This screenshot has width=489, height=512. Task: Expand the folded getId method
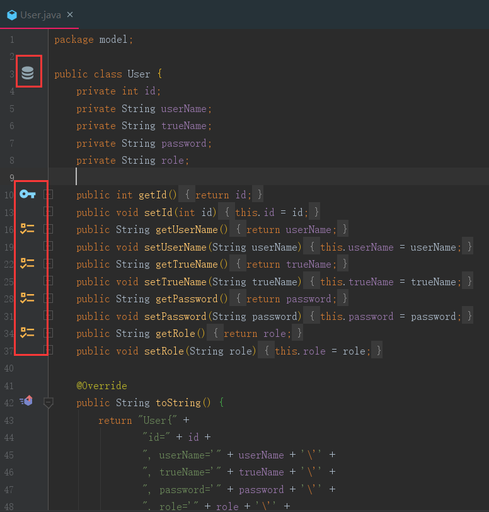click(49, 195)
